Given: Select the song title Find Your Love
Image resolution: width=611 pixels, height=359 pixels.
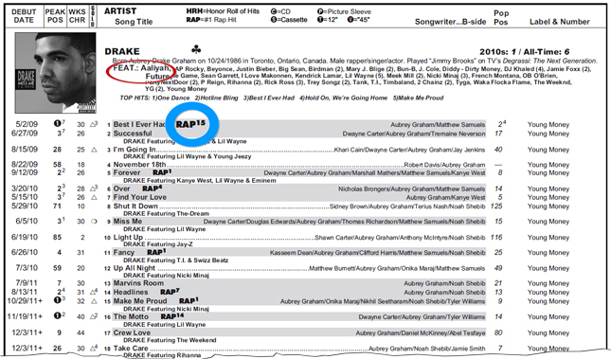Looking at the screenshot, I should pyautogui.click(x=140, y=197).
